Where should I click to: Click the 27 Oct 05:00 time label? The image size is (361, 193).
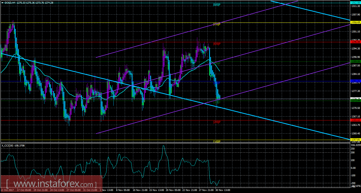point(73,190)
